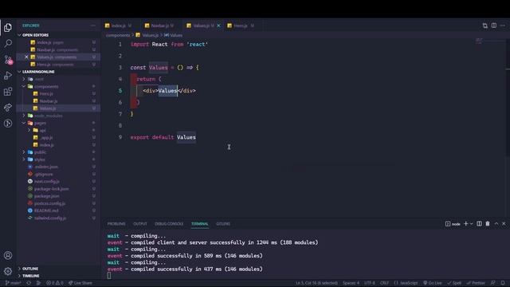
Task: Open the next.config.js file
Action: [47, 182]
